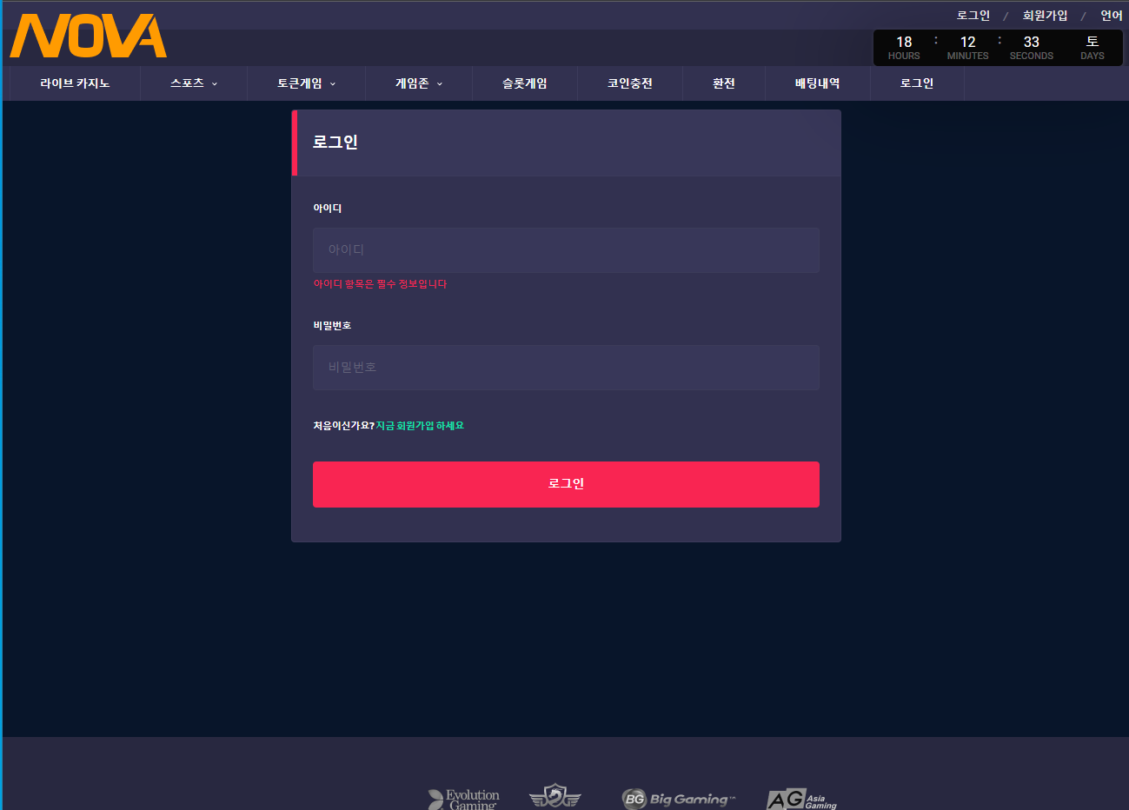Viewport: 1129px width, 810px height.
Task: Expand the 토큰게임 dropdown menu
Action: pos(306,83)
